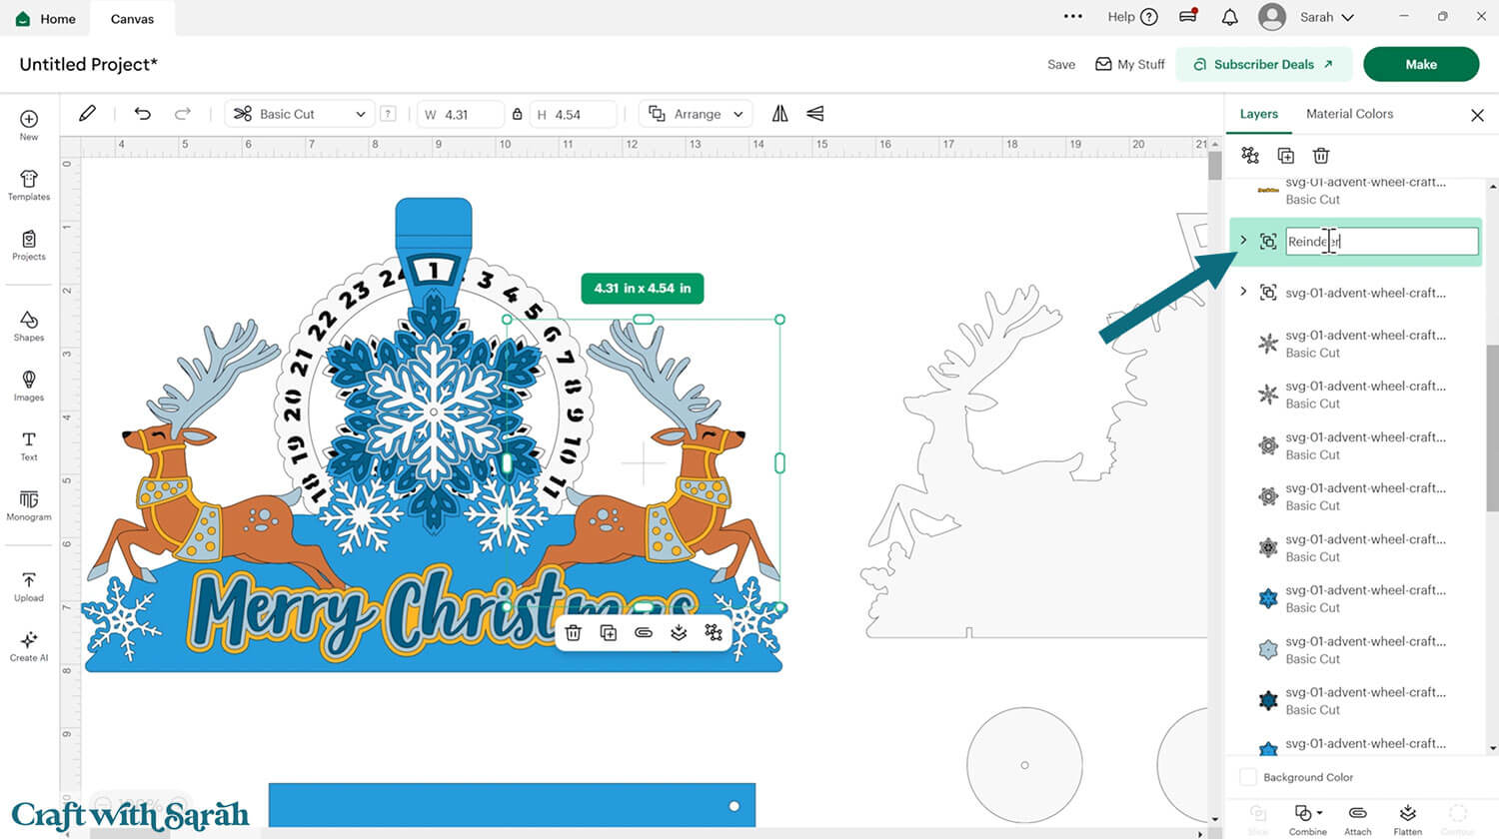Open the Arrange dropdown

(x=697, y=114)
